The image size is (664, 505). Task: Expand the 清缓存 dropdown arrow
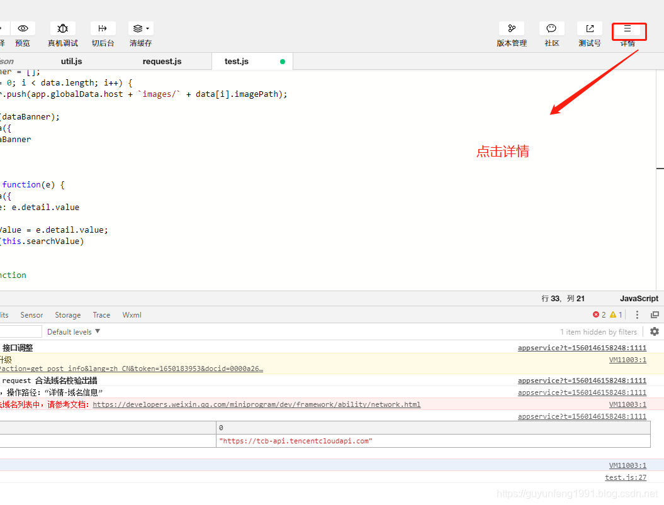click(148, 28)
